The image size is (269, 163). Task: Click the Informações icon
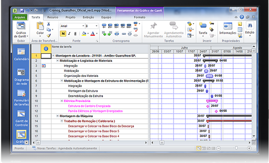[228, 26]
